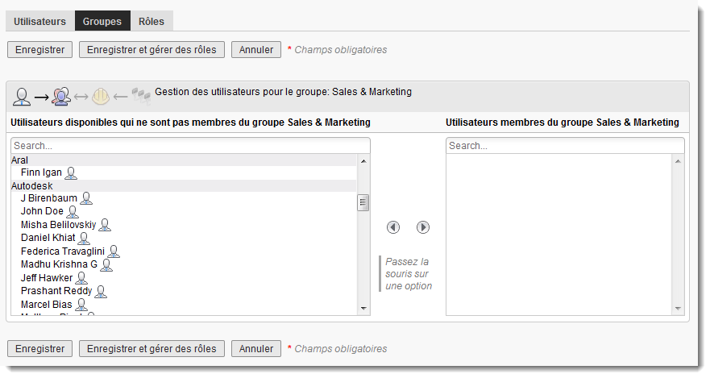710x378 pixels.
Task: Click user icon next to Jeff Hawker
Action: tap(81, 277)
